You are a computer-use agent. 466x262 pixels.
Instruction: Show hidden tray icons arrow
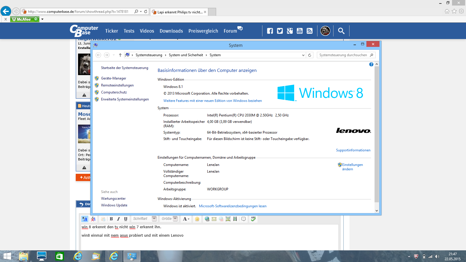409,256
